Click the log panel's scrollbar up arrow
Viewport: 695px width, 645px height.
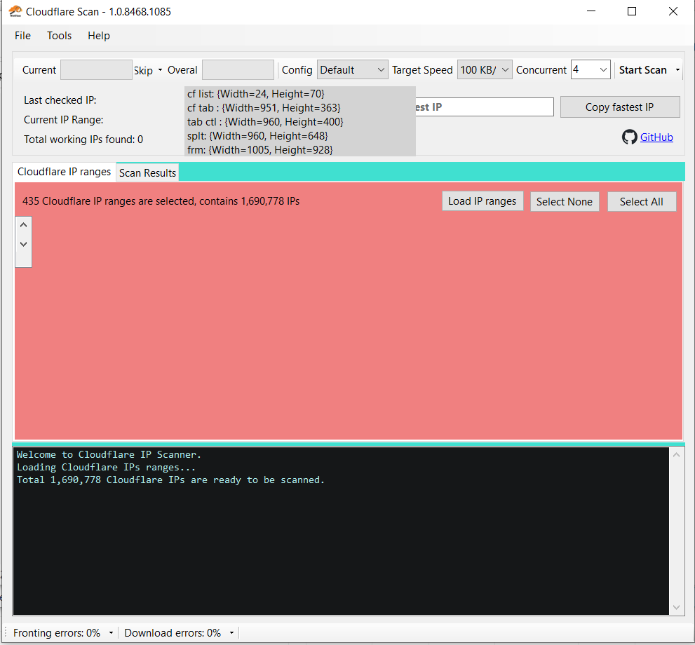coord(675,454)
